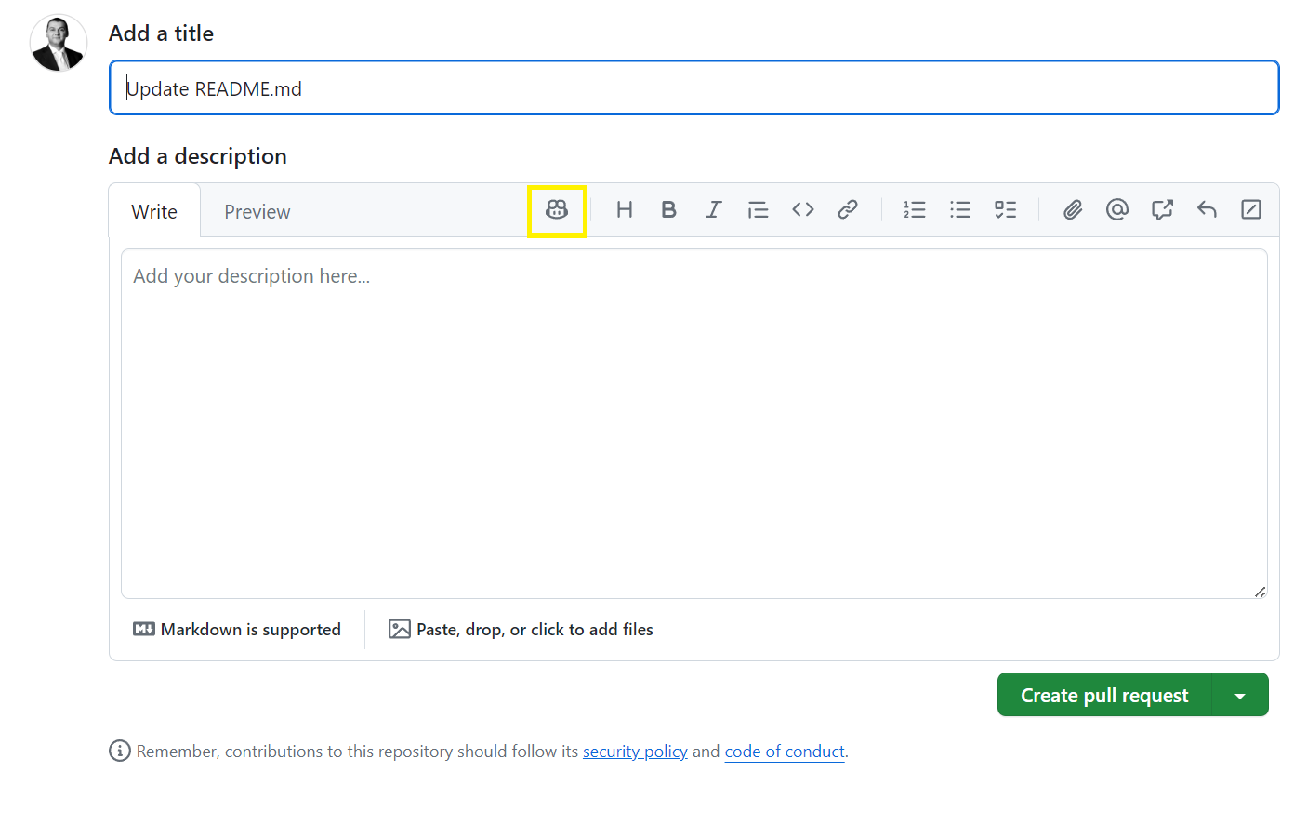Image resolution: width=1307 pixels, height=839 pixels.
Task: Add a task list with checkboxes
Action: click(x=1005, y=210)
